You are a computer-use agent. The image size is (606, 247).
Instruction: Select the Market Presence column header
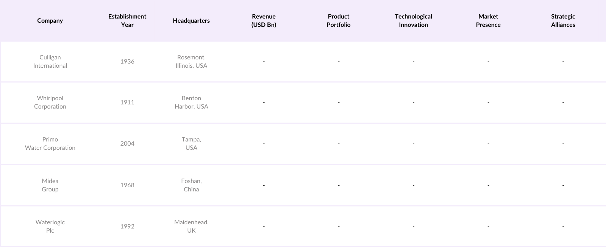click(x=488, y=20)
